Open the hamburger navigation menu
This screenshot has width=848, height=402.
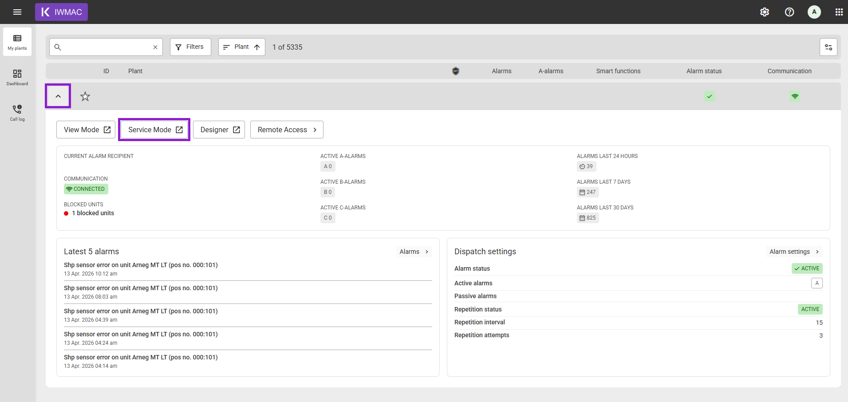(x=17, y=12)
